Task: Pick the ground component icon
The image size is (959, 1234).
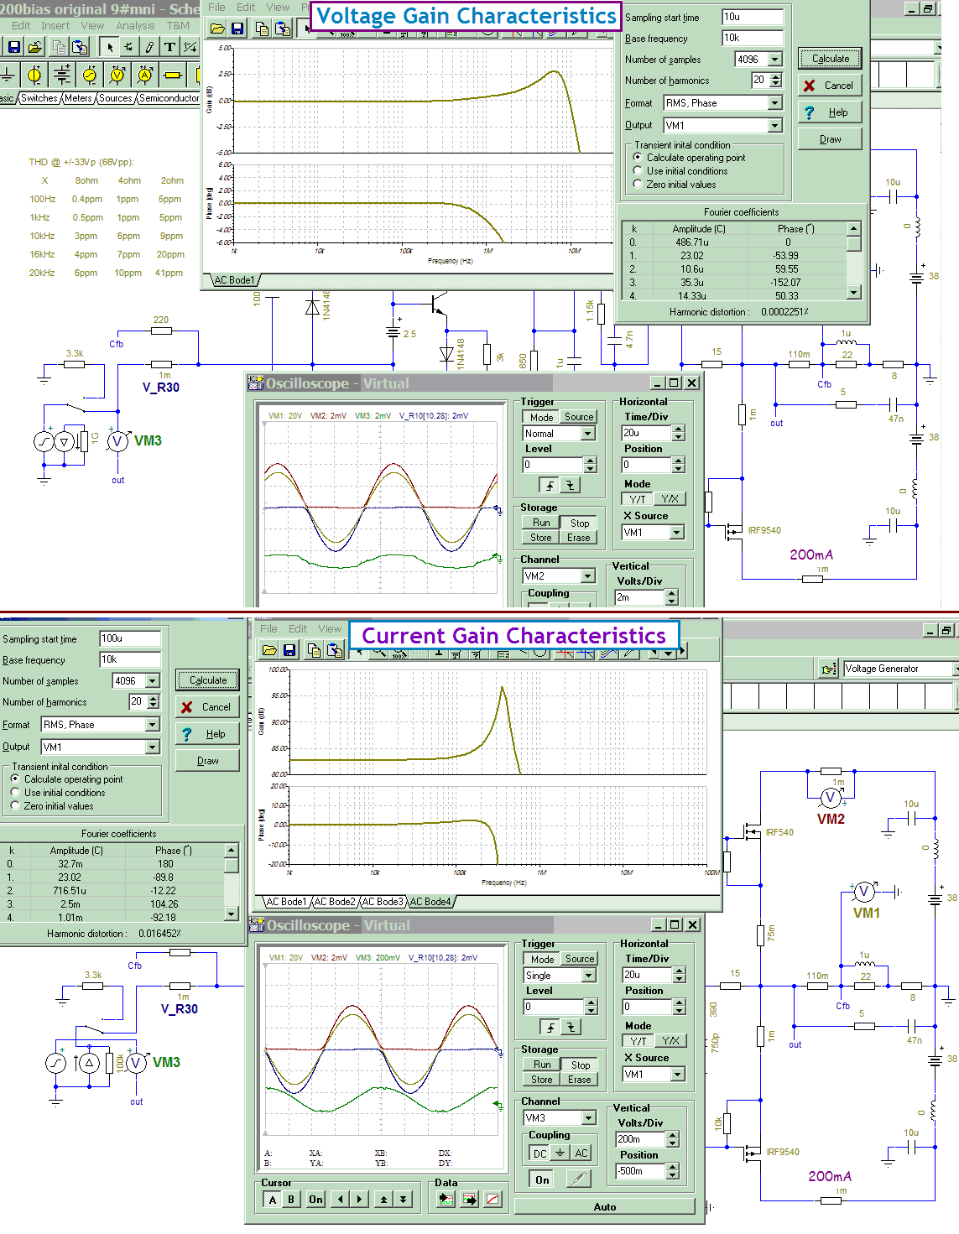Action: coord(8,75)
